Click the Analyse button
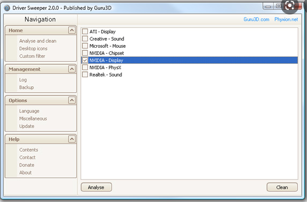This screenshot has height=202, width=307. (96, 188)
